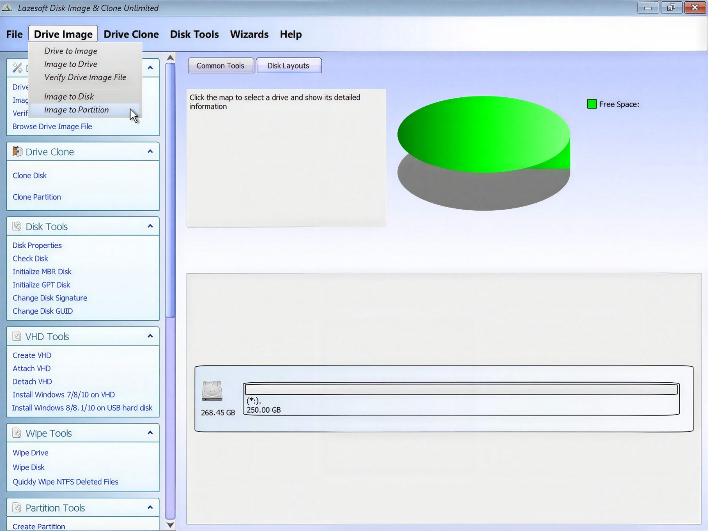
Task: Click the wrench icon in the first sidebar panel
Action: [17, 68]
